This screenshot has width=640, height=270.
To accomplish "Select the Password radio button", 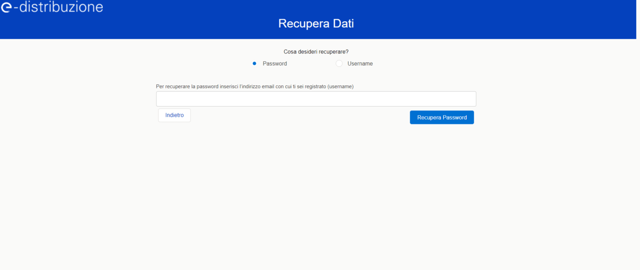I will (254, 63).
